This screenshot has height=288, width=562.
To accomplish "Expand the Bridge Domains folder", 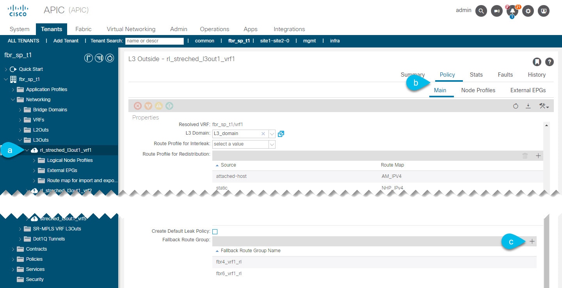I will (20, 110).
